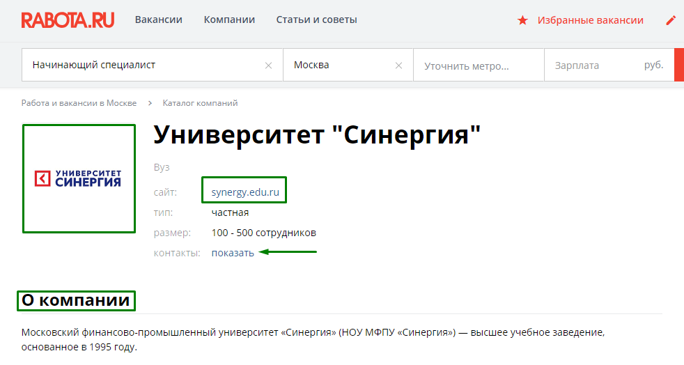Image resolution: width=684 pixels, height=365 pixels.
Task: Click the RABOTA.RU logo
Action: coord(68,20)
